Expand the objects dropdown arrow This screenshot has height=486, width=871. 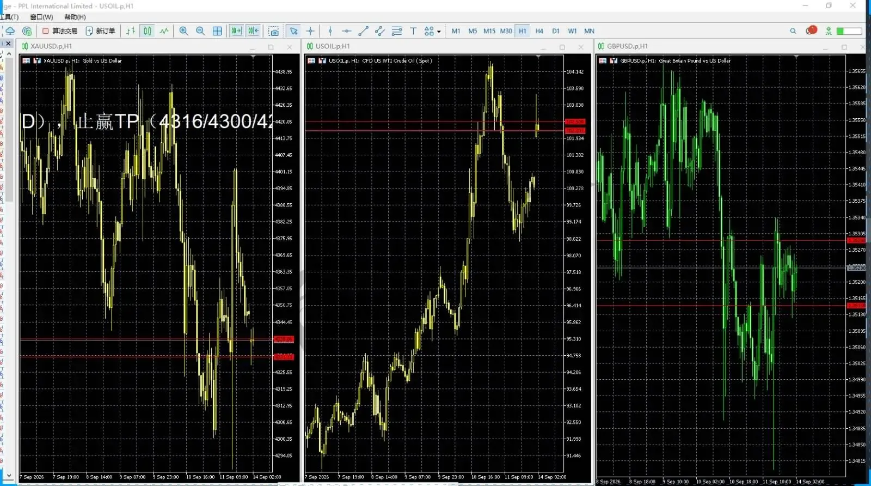pyautogui.click(x=439, y=32)
